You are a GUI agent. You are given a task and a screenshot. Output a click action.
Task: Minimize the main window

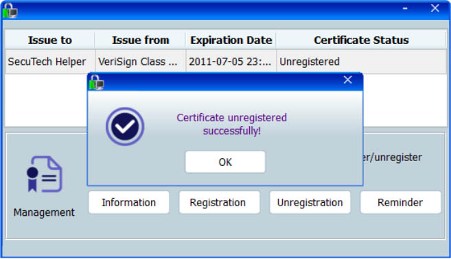pyautogui.click(x=405, y=8)
